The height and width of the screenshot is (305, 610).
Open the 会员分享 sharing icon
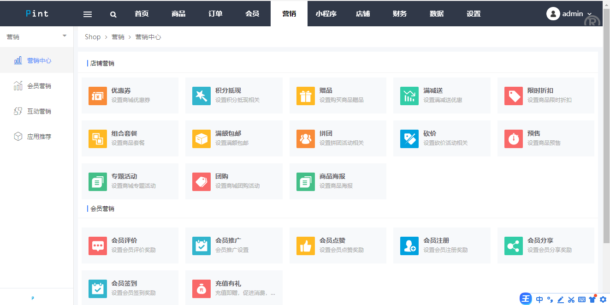click(x=513, y=245)
